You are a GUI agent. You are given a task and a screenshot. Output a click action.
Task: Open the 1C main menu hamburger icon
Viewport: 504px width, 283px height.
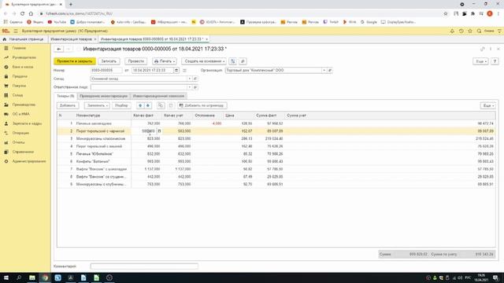(x=16, y=31)
